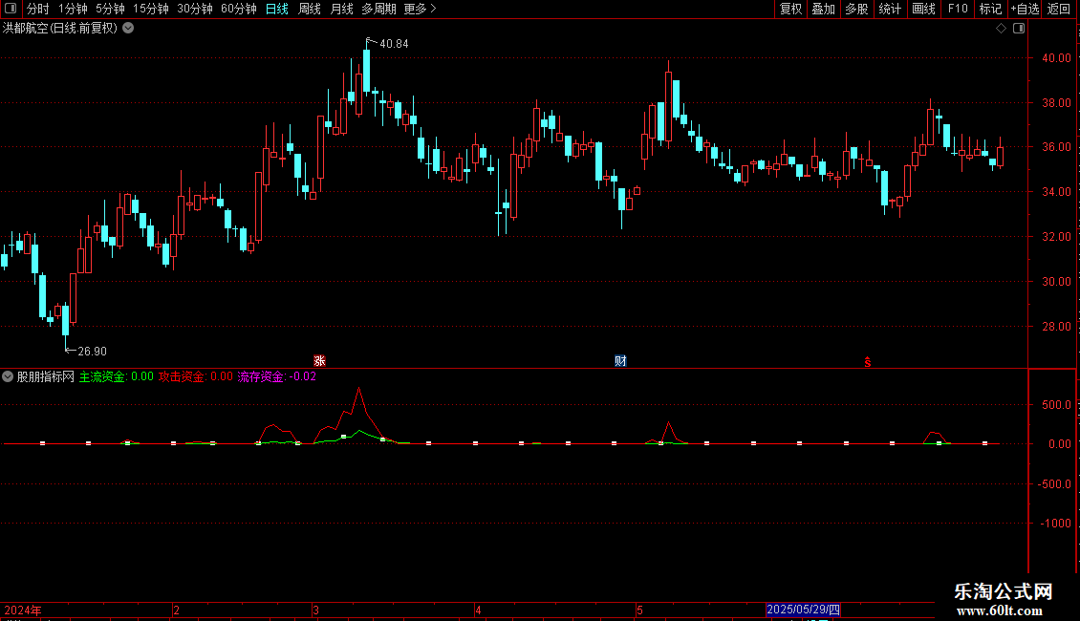Click the 标记 mark button

pyautogui.click(x=990, y=9)
